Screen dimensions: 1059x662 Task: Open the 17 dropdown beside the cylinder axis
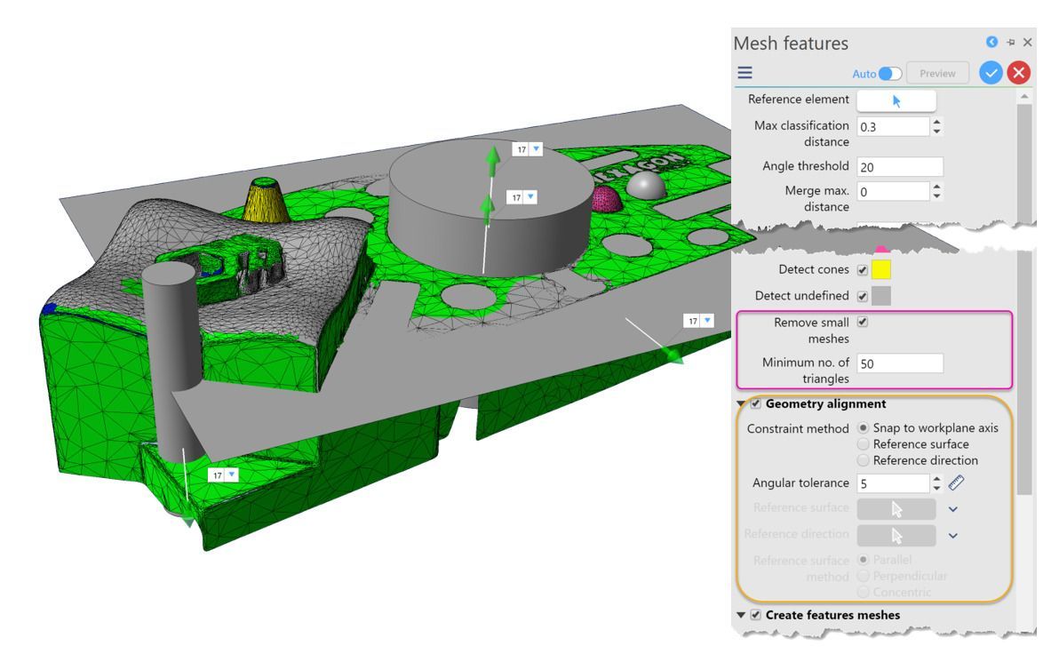pyautogui.click(x=531, y=196)
